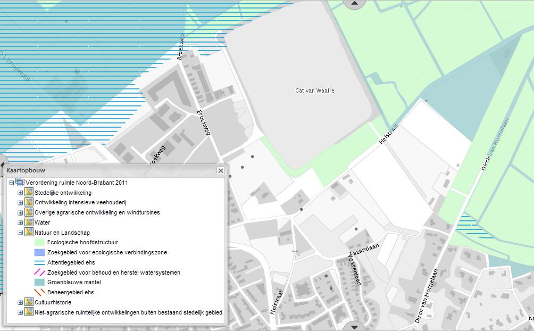
Task: Select the Cultuurhistorie tree item label
Action: (53, 302)
